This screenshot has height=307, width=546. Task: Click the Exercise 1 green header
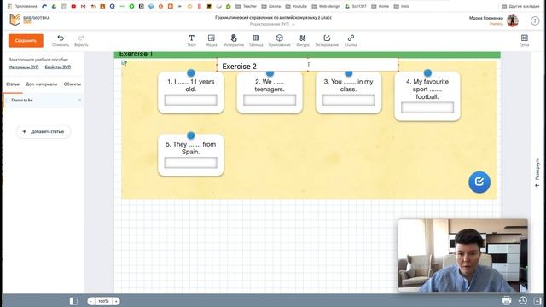[x=307, y=55]
